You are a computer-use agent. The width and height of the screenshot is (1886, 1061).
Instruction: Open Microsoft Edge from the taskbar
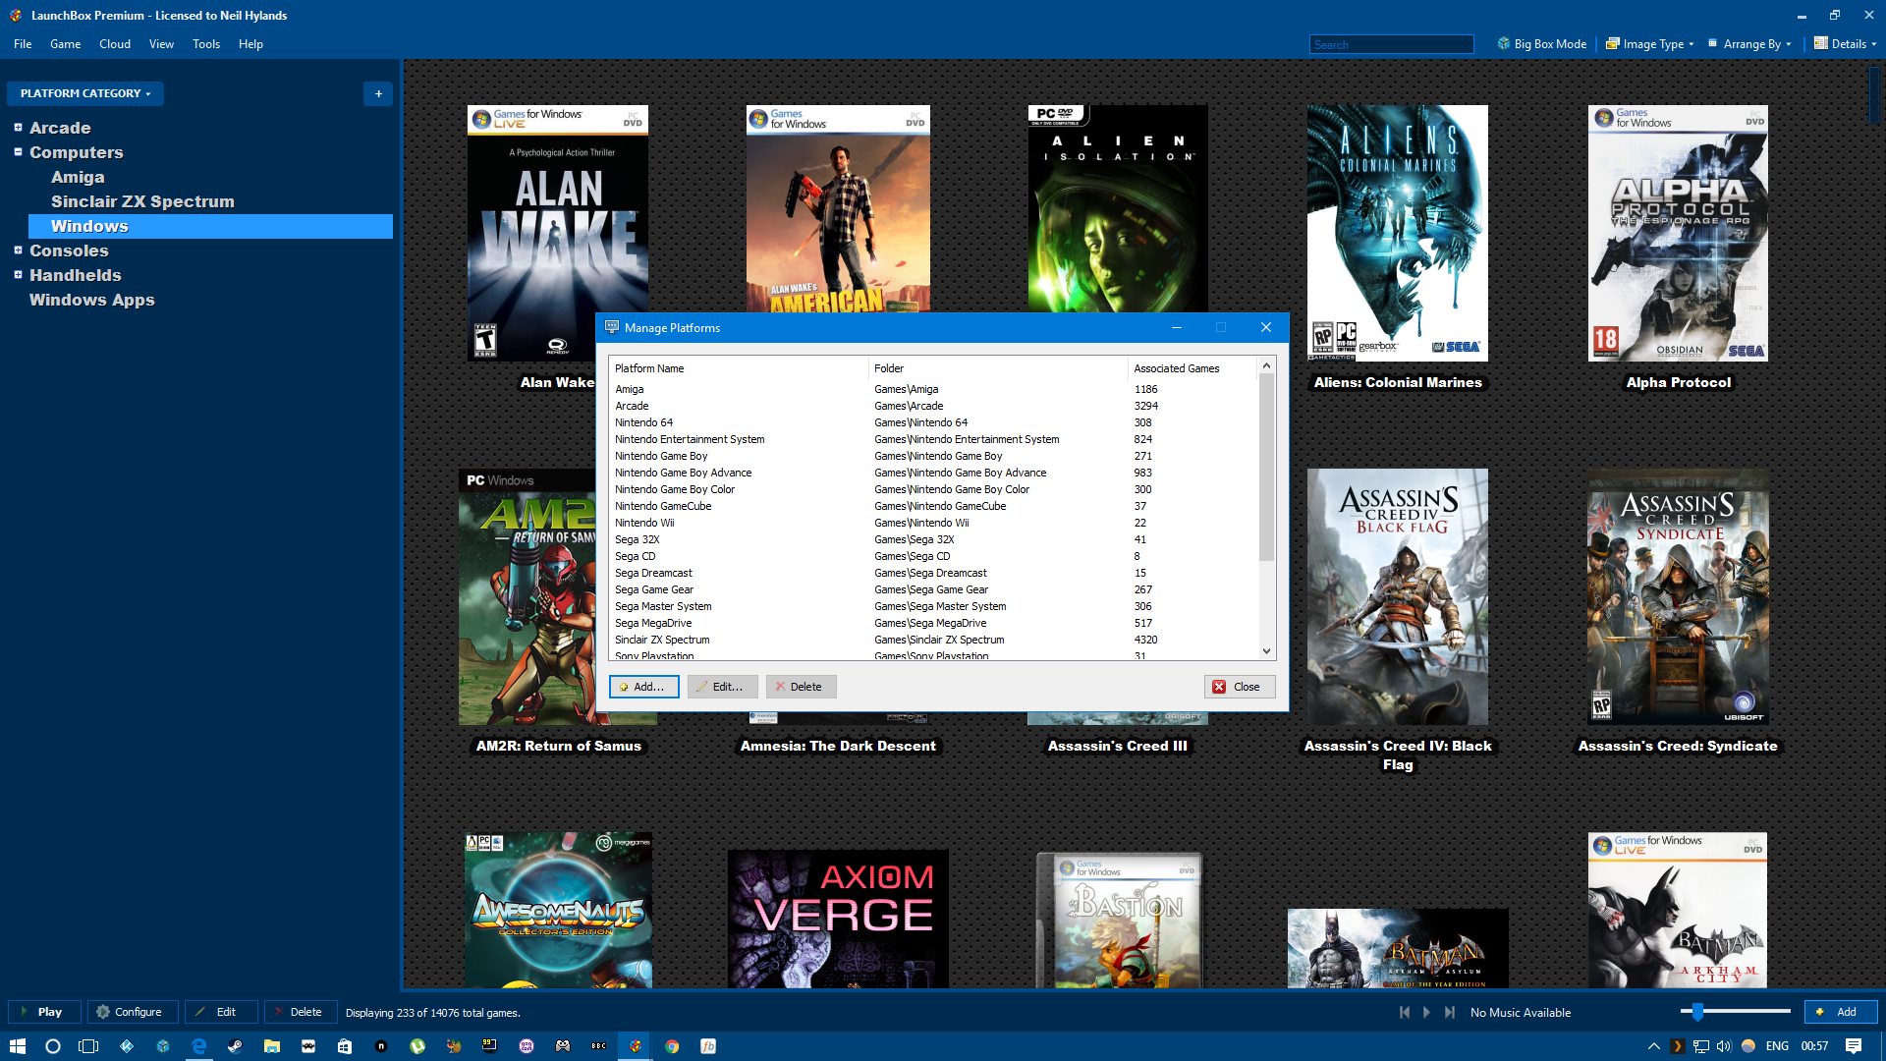(199, 1046)
